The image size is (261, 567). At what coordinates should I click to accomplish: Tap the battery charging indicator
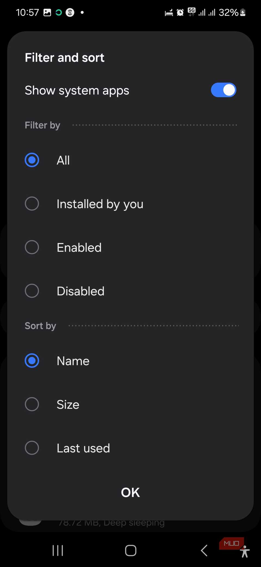(x=242, y=12)
